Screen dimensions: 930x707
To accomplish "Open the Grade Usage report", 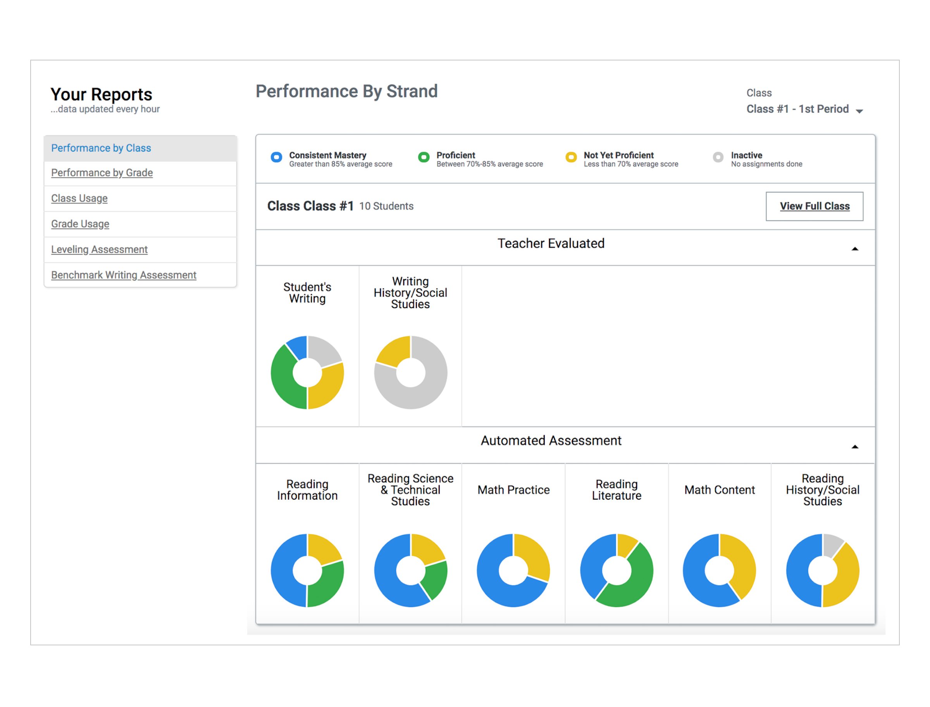I will point(80,224).
